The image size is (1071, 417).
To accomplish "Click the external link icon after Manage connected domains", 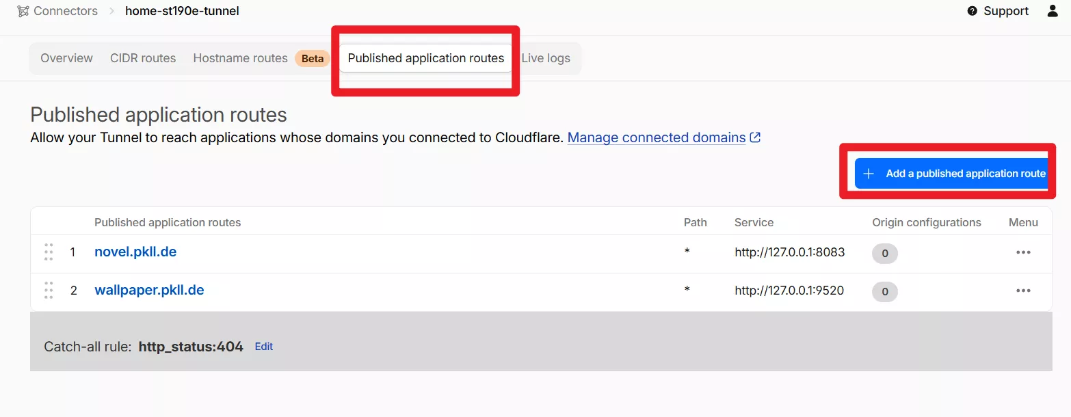I will (x=755, y=137).
